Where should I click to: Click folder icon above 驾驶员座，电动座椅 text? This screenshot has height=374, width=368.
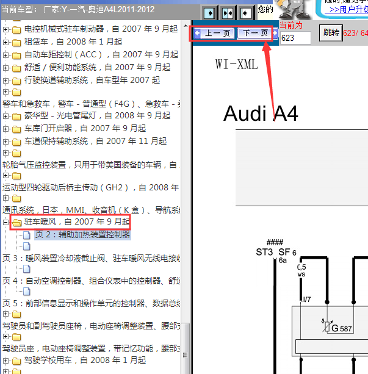pyautogui.click(x=16, y=337)
